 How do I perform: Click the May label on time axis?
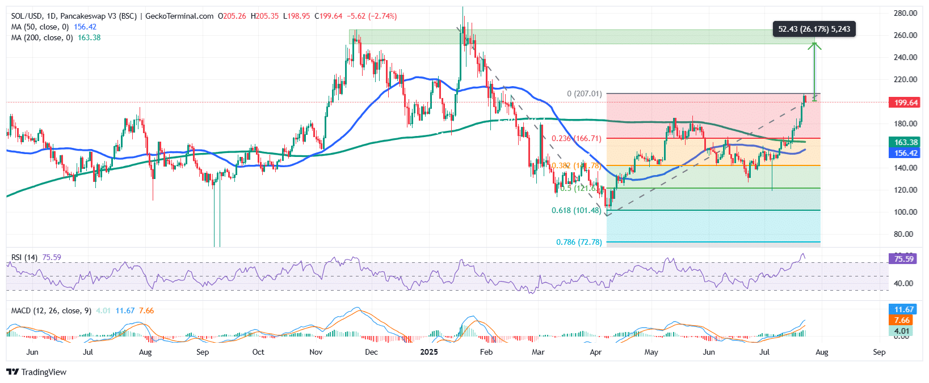[x=651, y=352]
